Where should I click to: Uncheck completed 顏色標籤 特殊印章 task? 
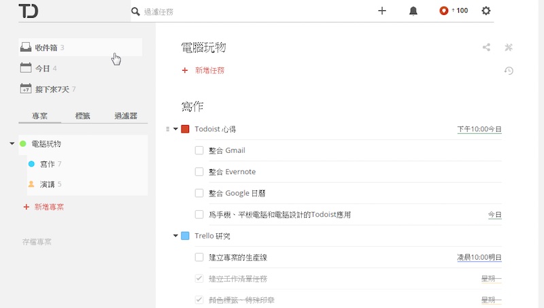click(199, 300)
